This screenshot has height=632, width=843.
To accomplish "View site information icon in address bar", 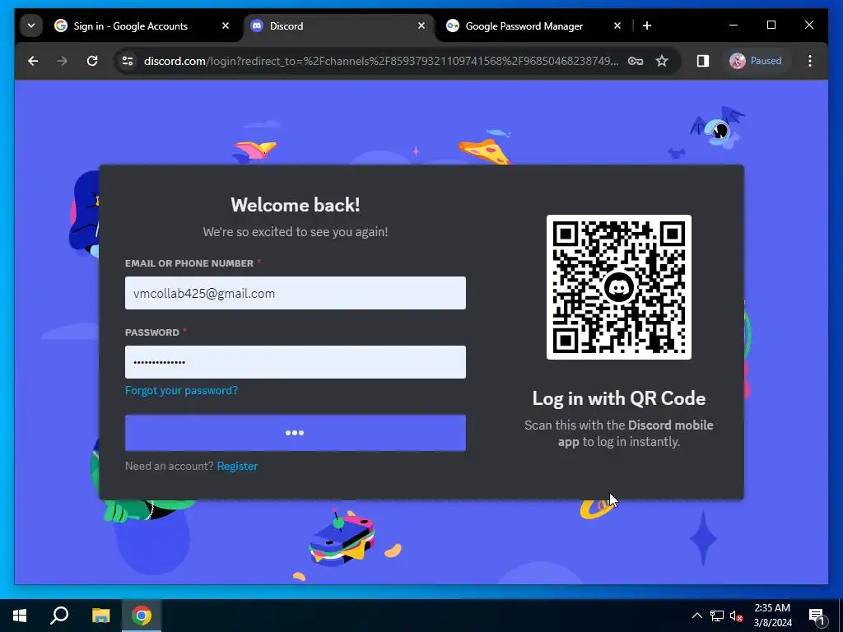I will pyautogui.click(x=128, y=61).
